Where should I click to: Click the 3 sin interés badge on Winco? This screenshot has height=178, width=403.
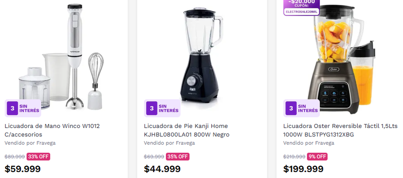[24, 108]
